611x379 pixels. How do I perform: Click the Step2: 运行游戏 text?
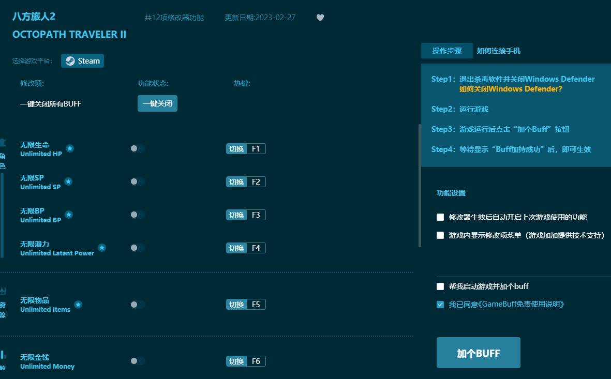[x=460, y=109]
